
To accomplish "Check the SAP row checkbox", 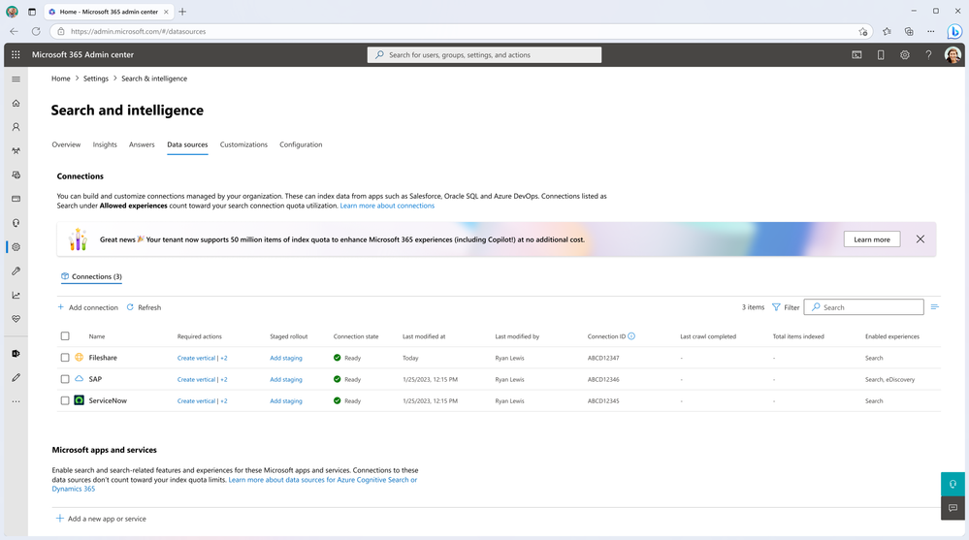I will (x=65, y=379).
